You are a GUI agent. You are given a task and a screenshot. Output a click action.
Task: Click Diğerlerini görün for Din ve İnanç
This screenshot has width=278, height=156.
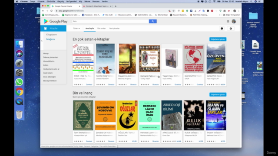tap(218, 94)
